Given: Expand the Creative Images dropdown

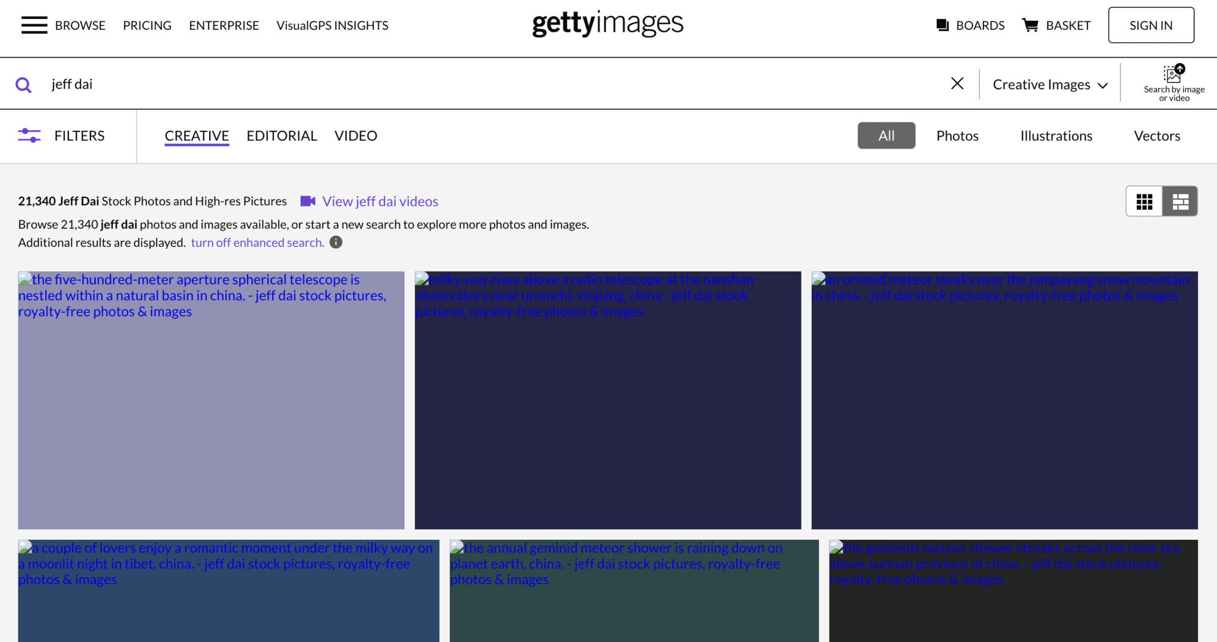Looking at the screenshot, I should tap(1050, 84).
